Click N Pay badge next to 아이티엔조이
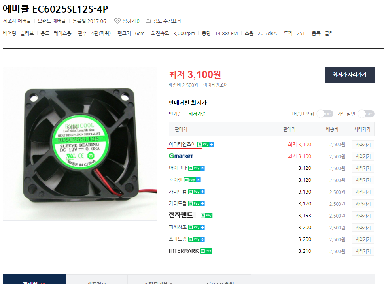Viewport: 384px width, 284px height. click(x=206, y=144)
